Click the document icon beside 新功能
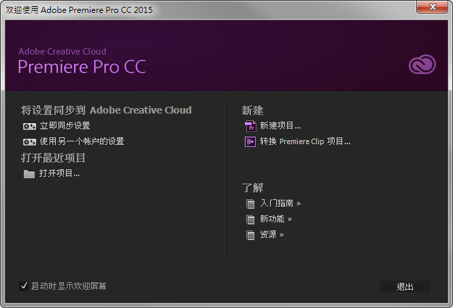Viewport: 453px width, 308px height. 250,220
